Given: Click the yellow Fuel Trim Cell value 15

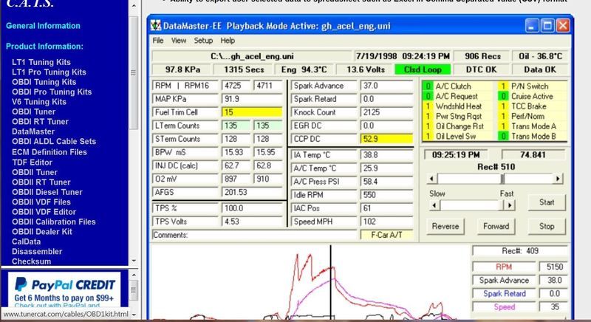Looking at the screenshot, I should [252, 112].
